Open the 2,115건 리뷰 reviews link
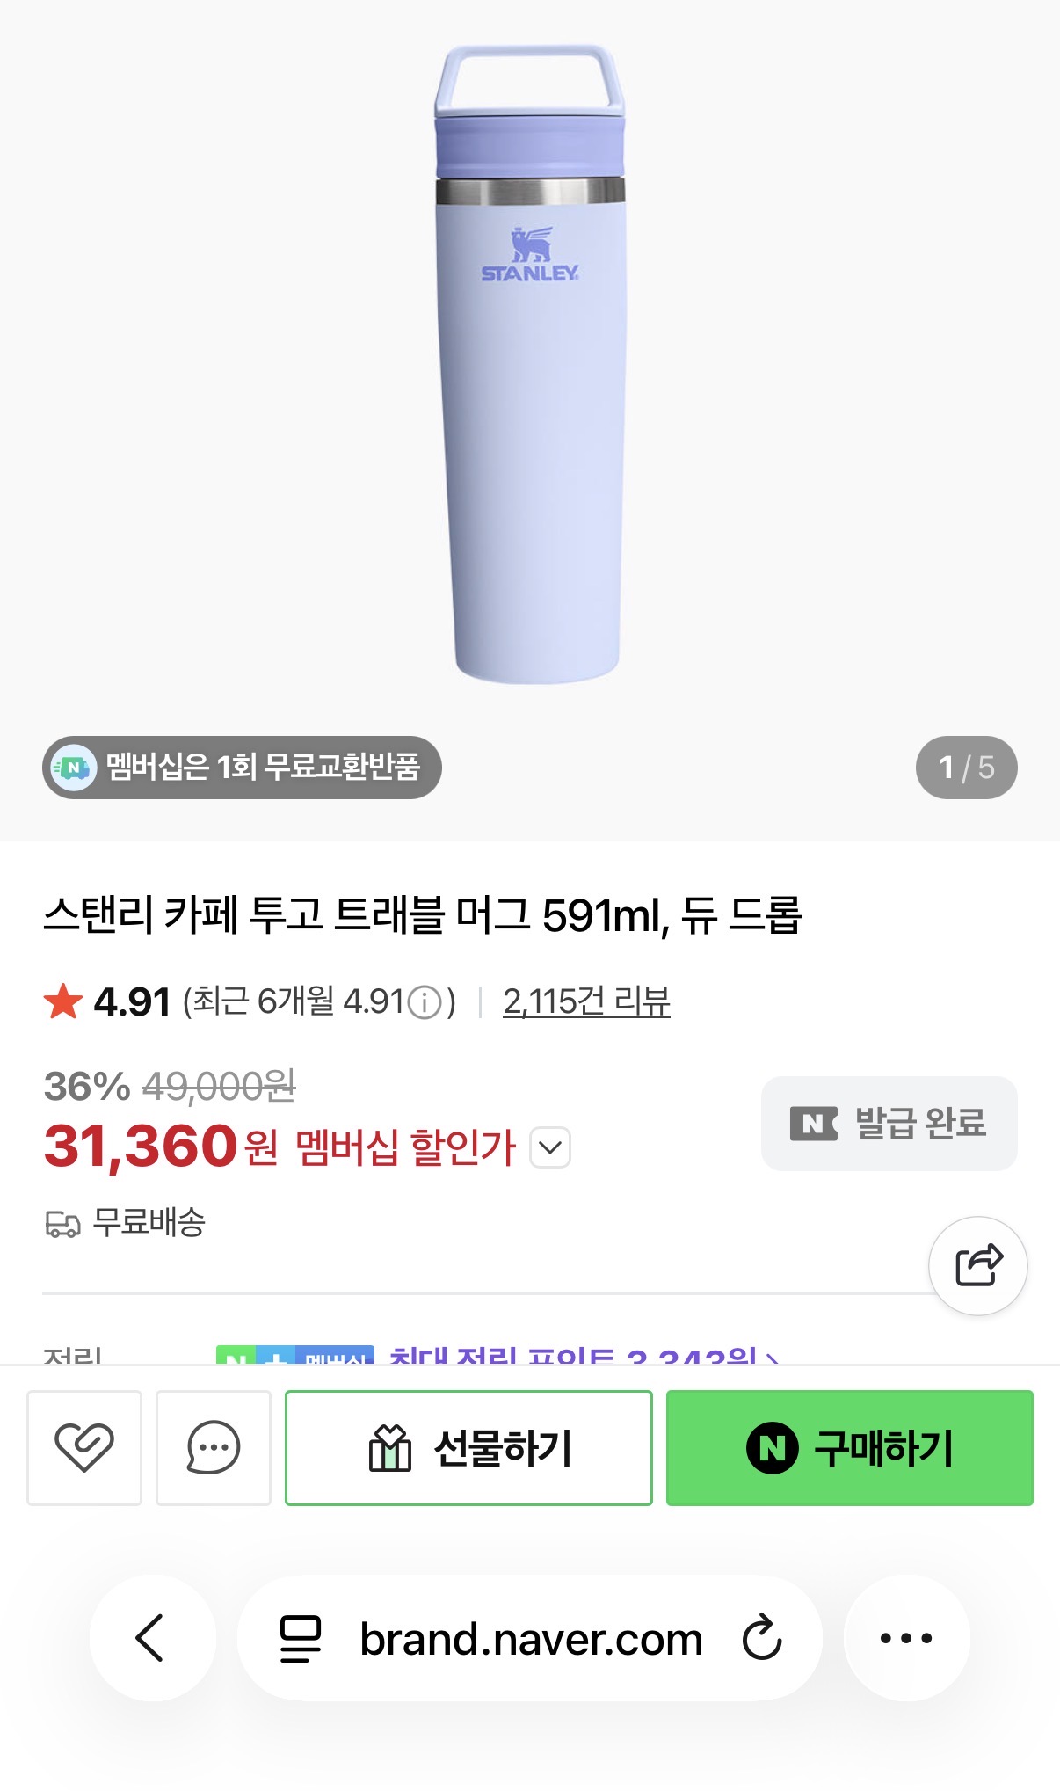This screenshot has height=1791, width=1060. (x=586, y=1001)
